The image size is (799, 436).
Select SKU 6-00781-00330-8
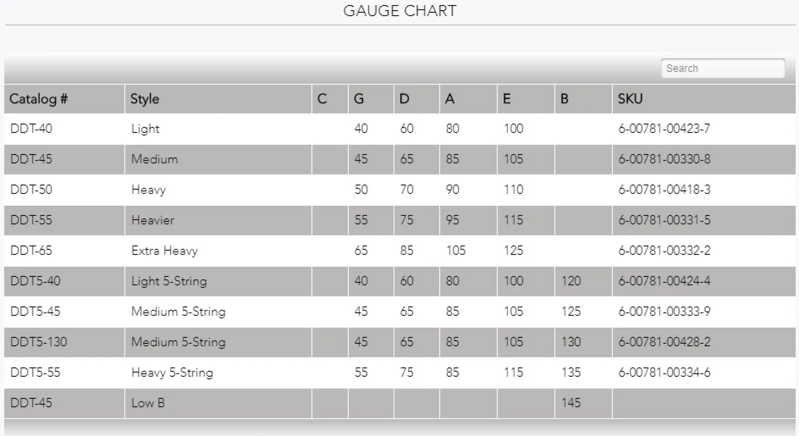click(x=664, y=159)
